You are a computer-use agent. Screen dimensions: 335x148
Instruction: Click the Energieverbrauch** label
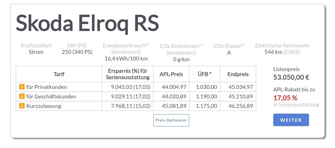[x=126, y=45]
